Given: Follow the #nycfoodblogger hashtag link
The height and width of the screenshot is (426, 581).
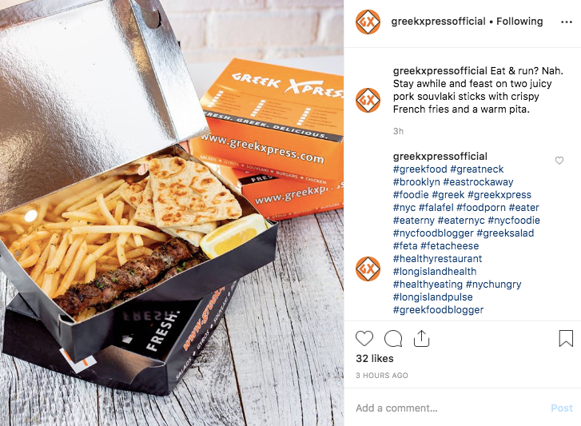Looking at the screenshot, I should [x=433, y=233].
